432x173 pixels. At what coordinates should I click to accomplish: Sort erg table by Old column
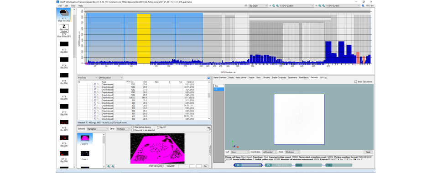(x=145, y=81)
